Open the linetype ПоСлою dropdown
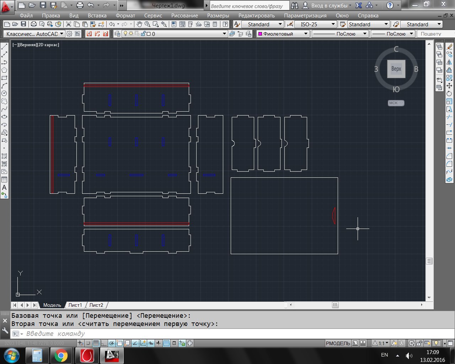The image size is (455, 364). (340, 34)
